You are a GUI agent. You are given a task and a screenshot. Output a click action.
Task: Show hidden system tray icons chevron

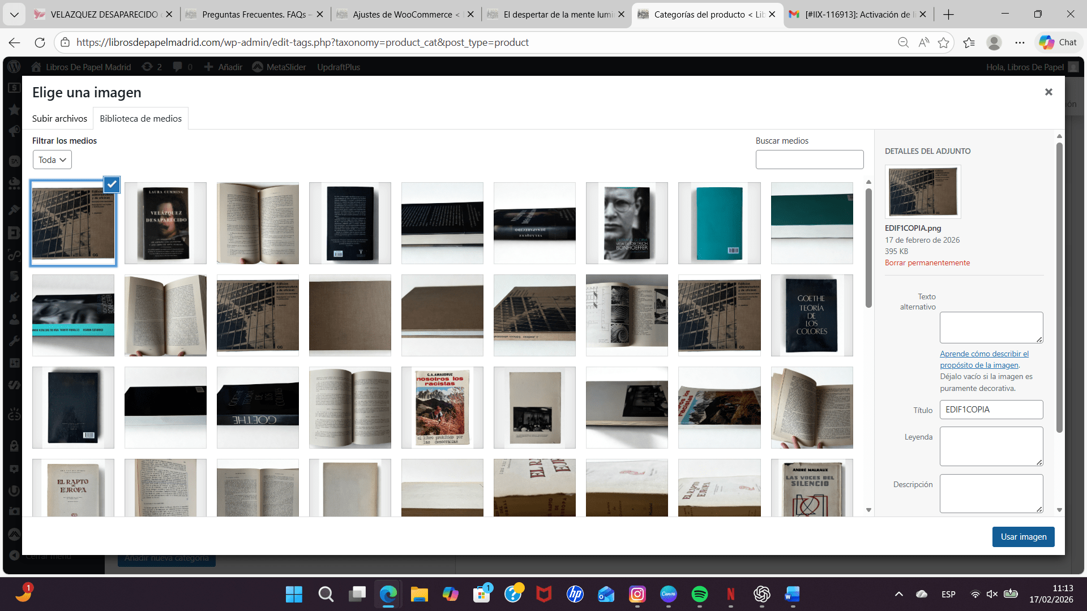click(x=898, y=594)
